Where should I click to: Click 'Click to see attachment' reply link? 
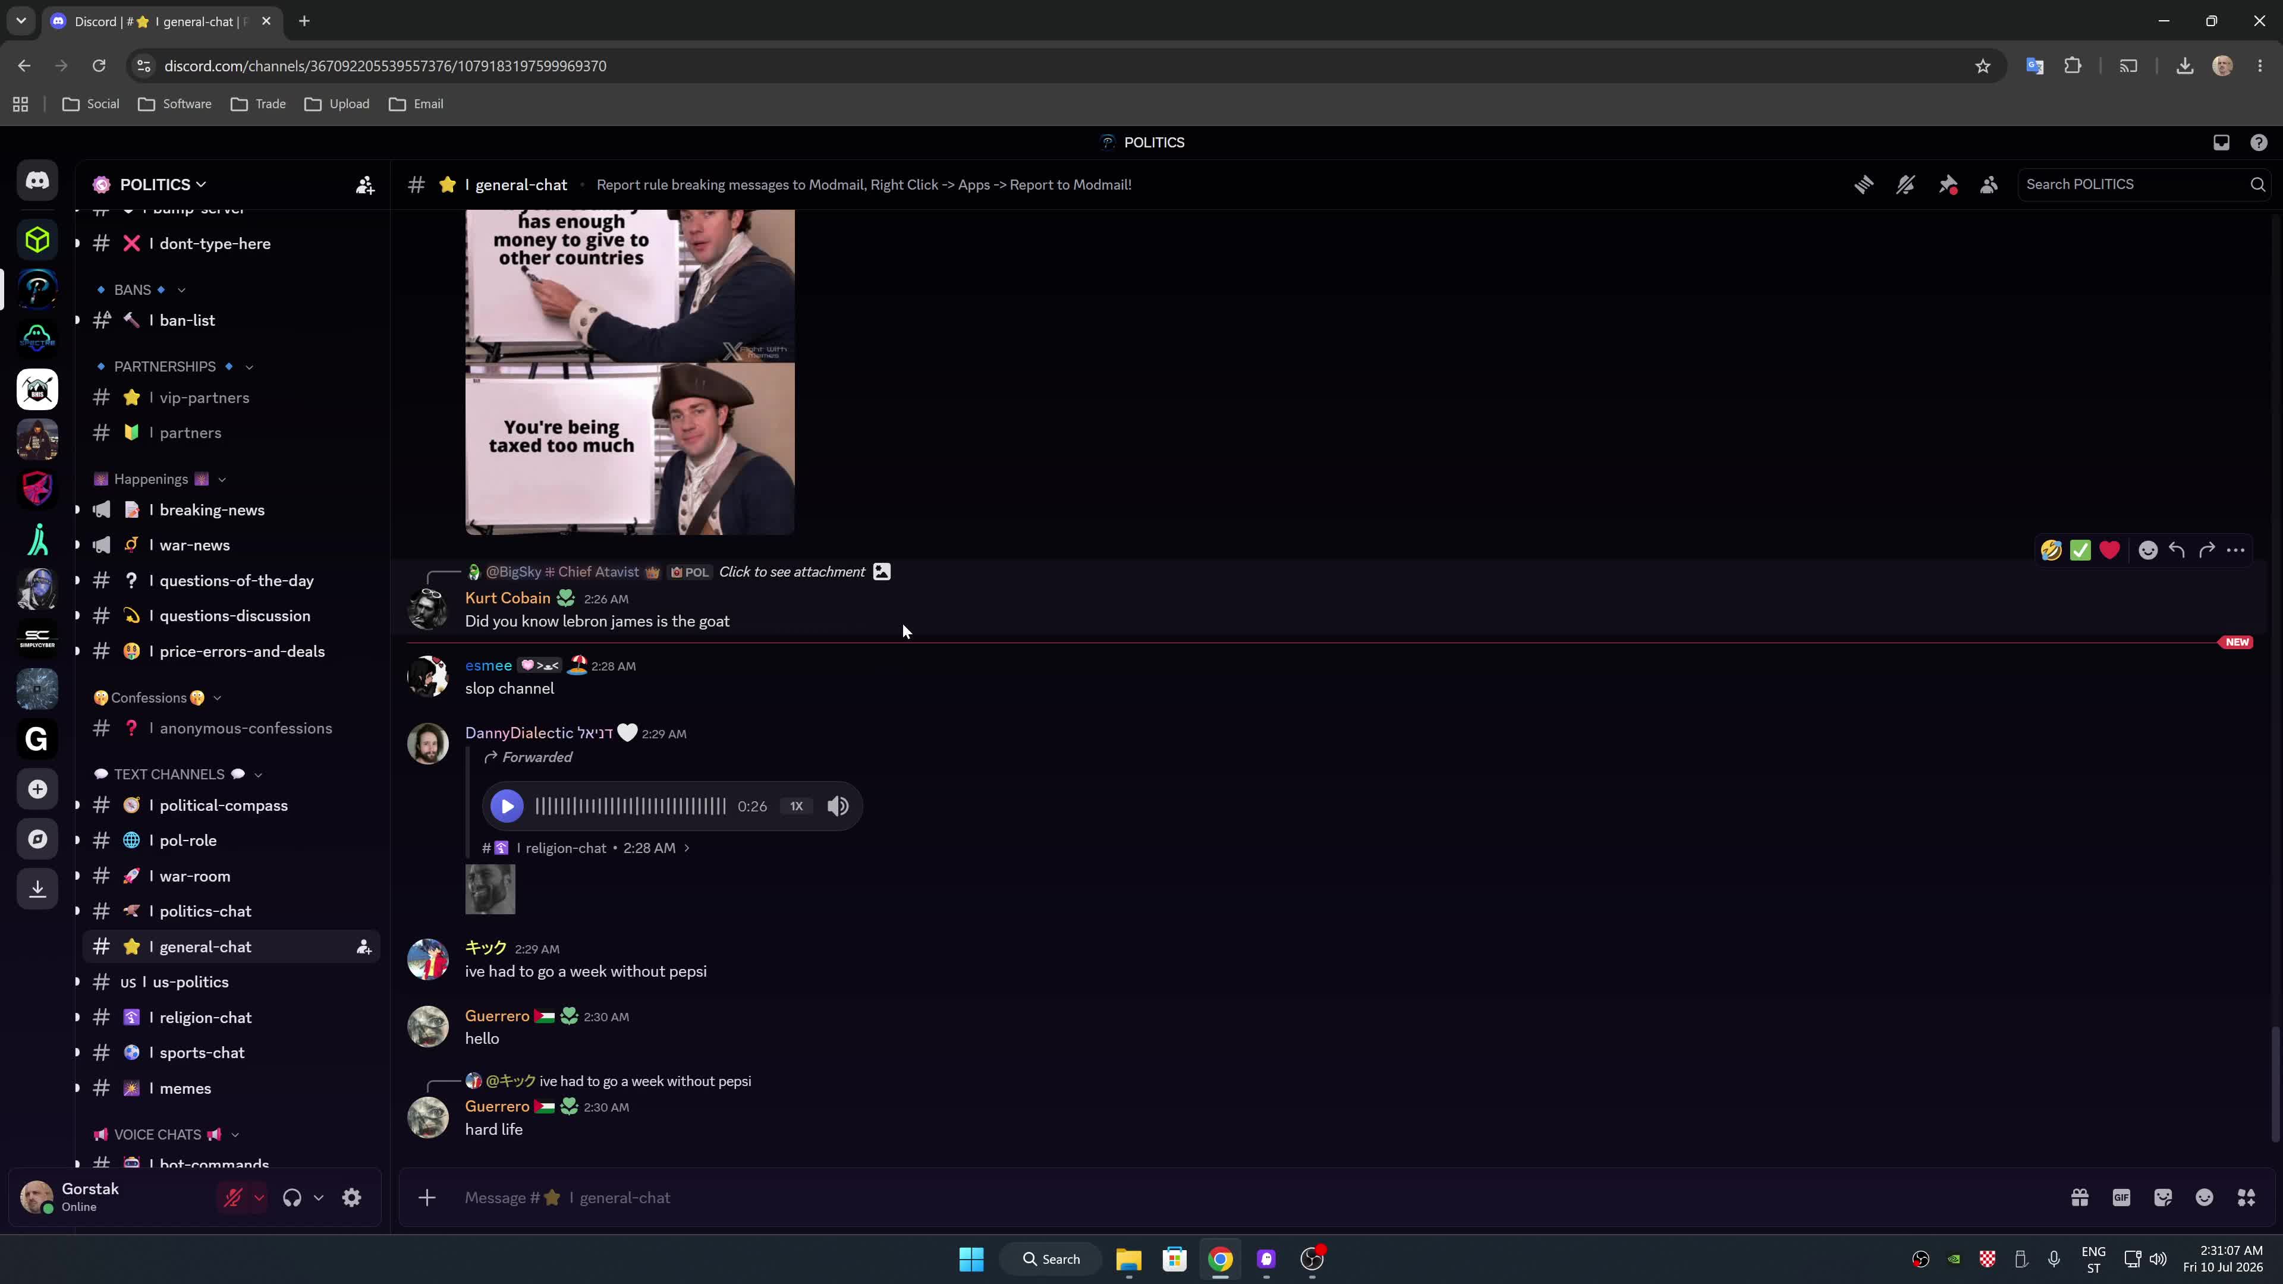pos(791,571)
